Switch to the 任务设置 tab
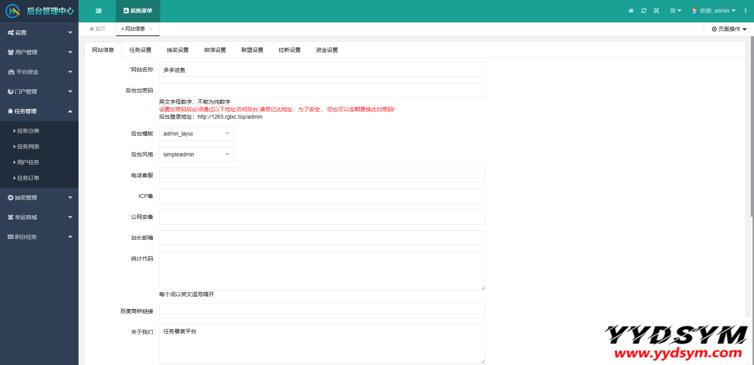This screenshot has height=365, width=754. click(140, 50)
